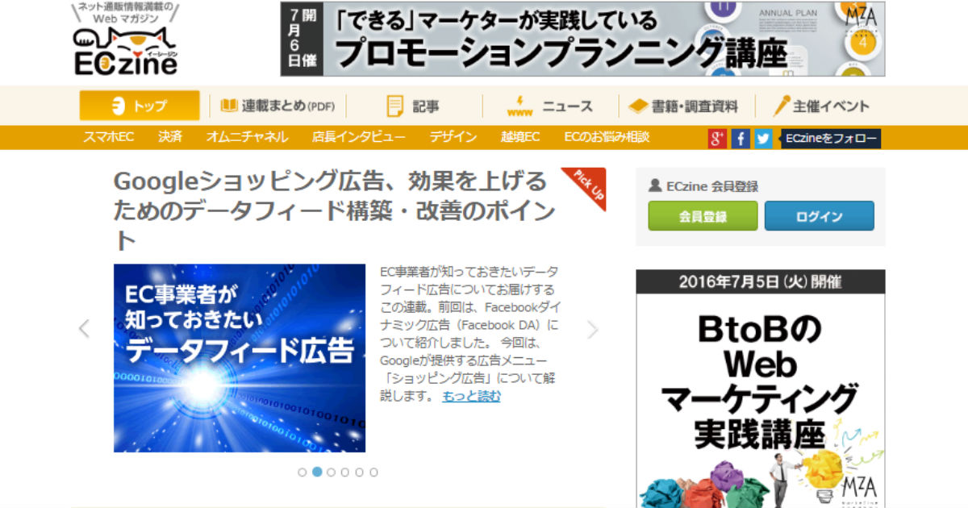Go to デザイン category

453,137
